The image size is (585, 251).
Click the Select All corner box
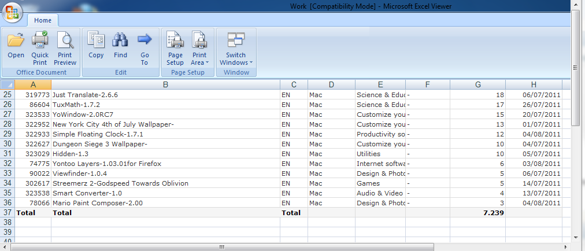click(x=7, y=84)
